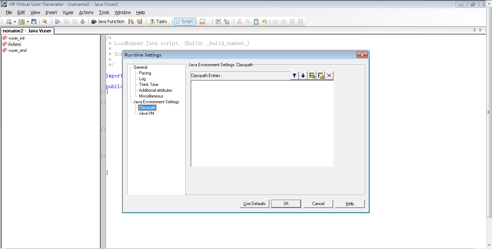Move classpath entry up with blue arrow
The image size is (492, 249).
click(295, 76)
